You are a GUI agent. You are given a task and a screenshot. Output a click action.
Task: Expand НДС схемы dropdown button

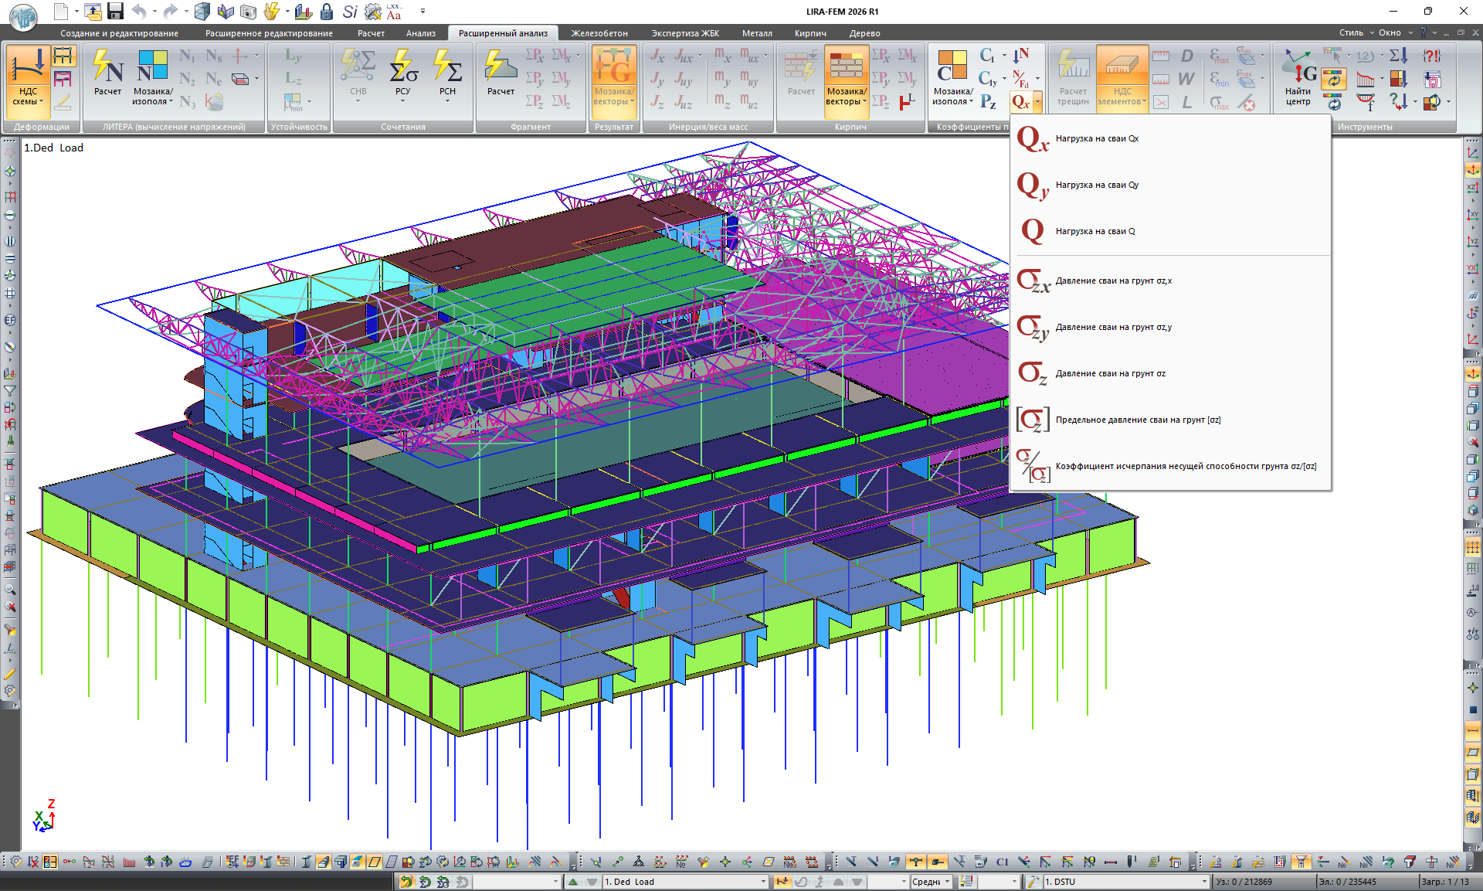(28, 97)
